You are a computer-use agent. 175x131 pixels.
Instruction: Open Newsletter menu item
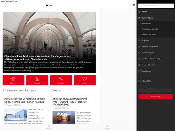click(x=156, y=71)
